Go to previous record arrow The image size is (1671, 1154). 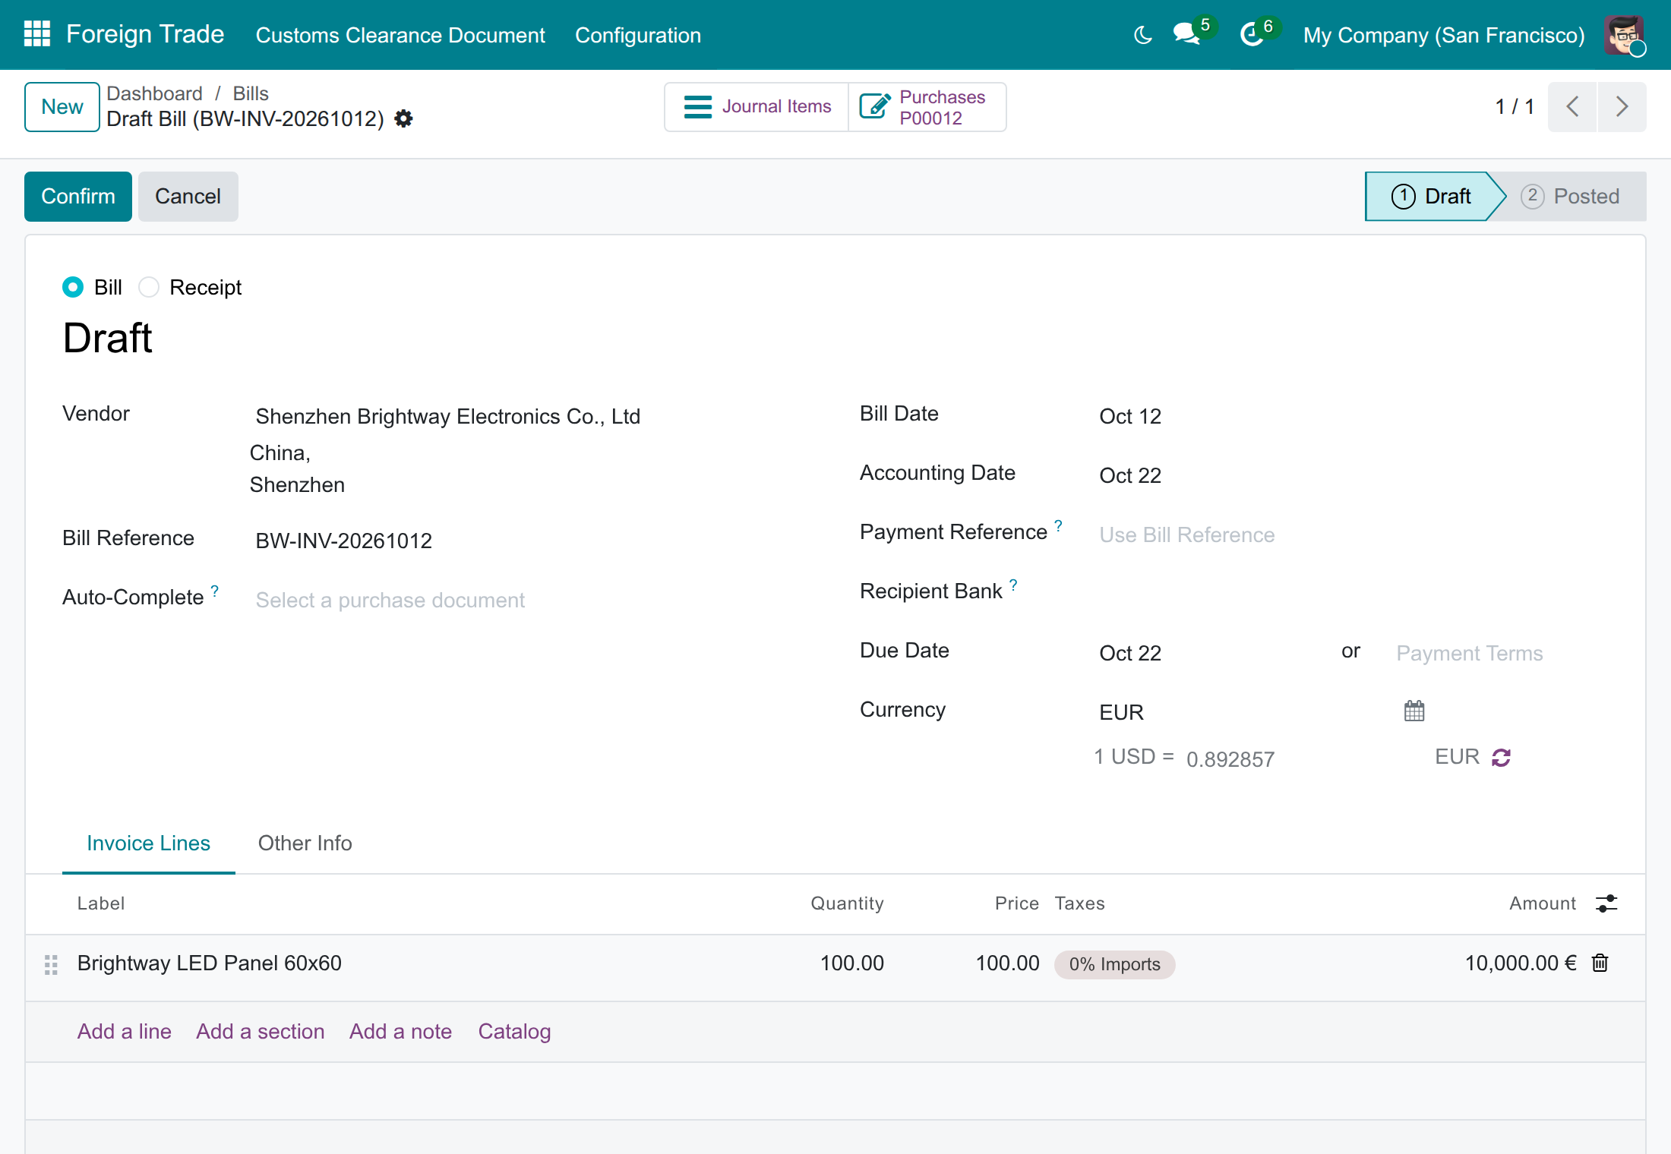click(1572, 107)
